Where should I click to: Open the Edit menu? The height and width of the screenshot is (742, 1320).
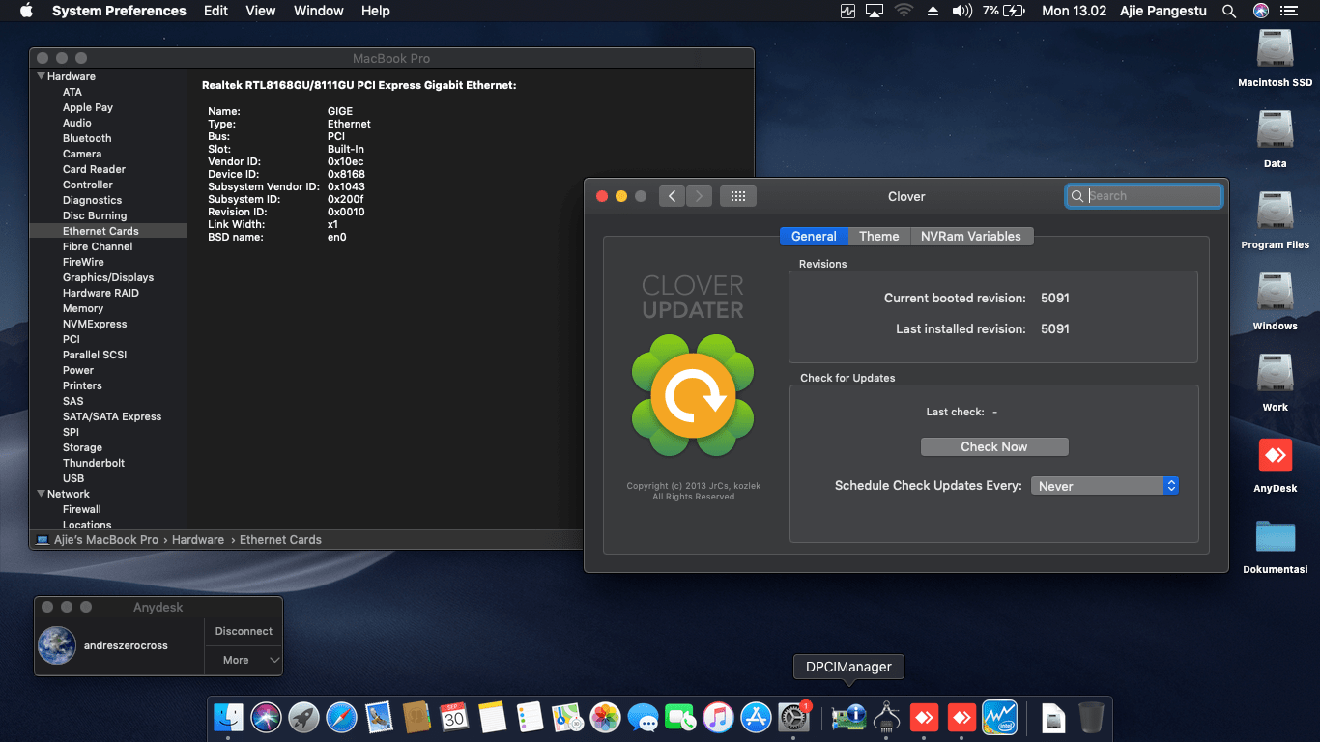point(215,11)
